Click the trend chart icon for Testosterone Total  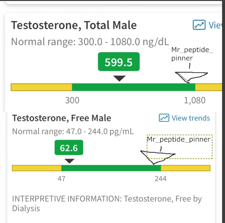(199, 25)
